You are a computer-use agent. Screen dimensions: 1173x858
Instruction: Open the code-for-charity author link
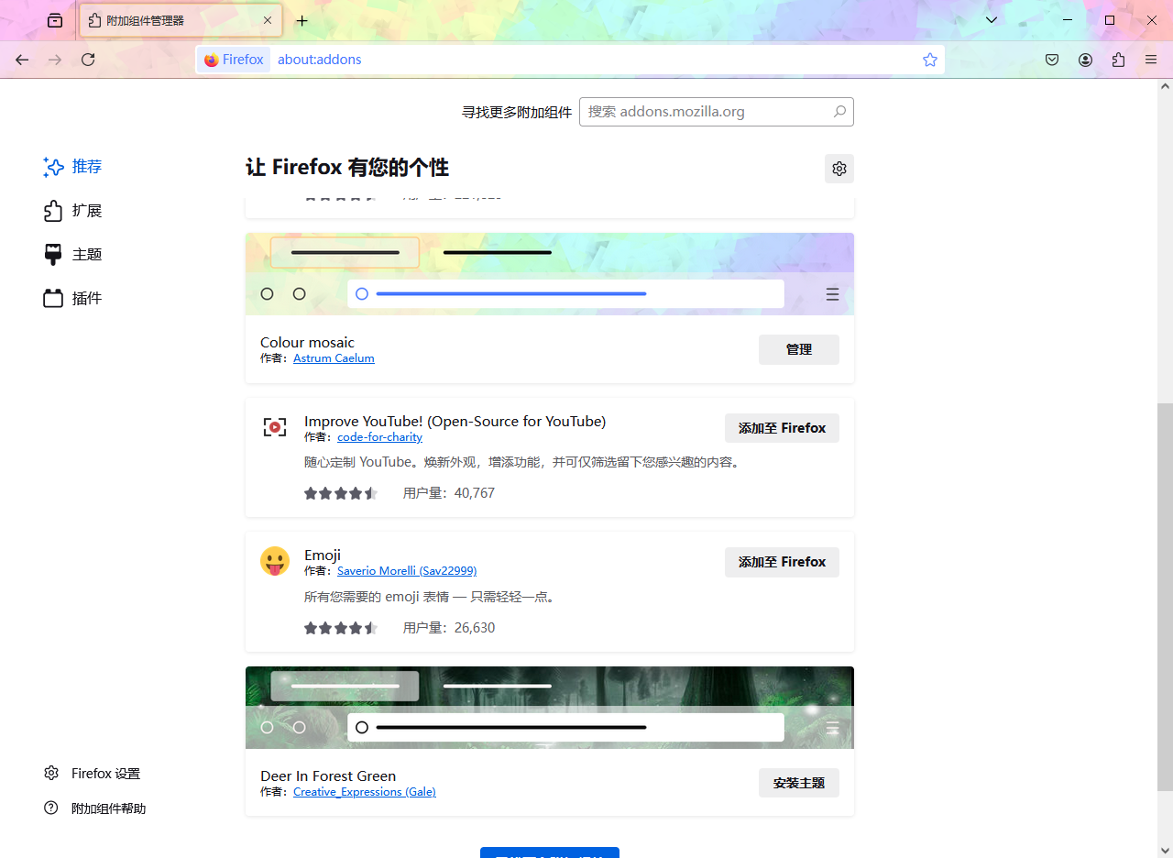pos(379,436)
